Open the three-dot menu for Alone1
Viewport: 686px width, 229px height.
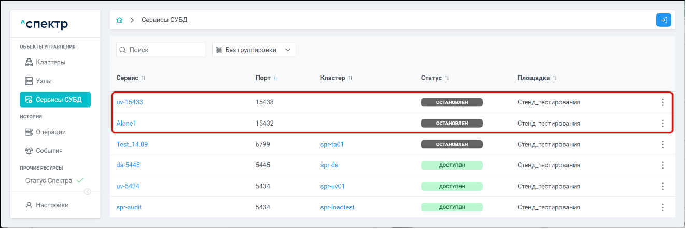click(x=662, y=124)
